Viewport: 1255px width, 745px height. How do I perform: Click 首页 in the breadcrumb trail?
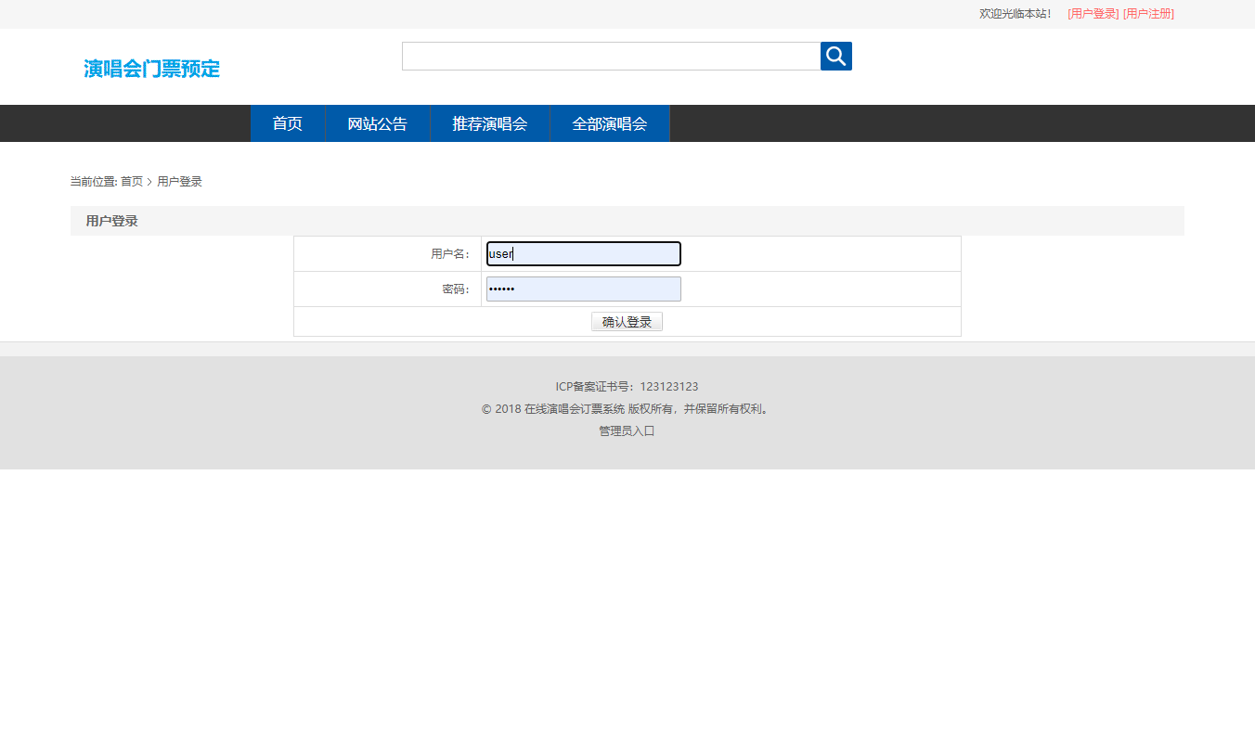[131, 181]
